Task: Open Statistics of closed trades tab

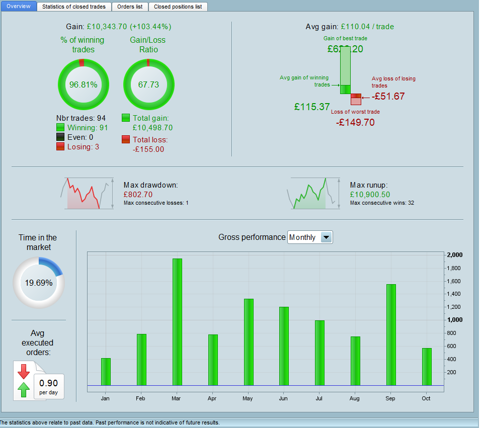Action: point(74,7)
